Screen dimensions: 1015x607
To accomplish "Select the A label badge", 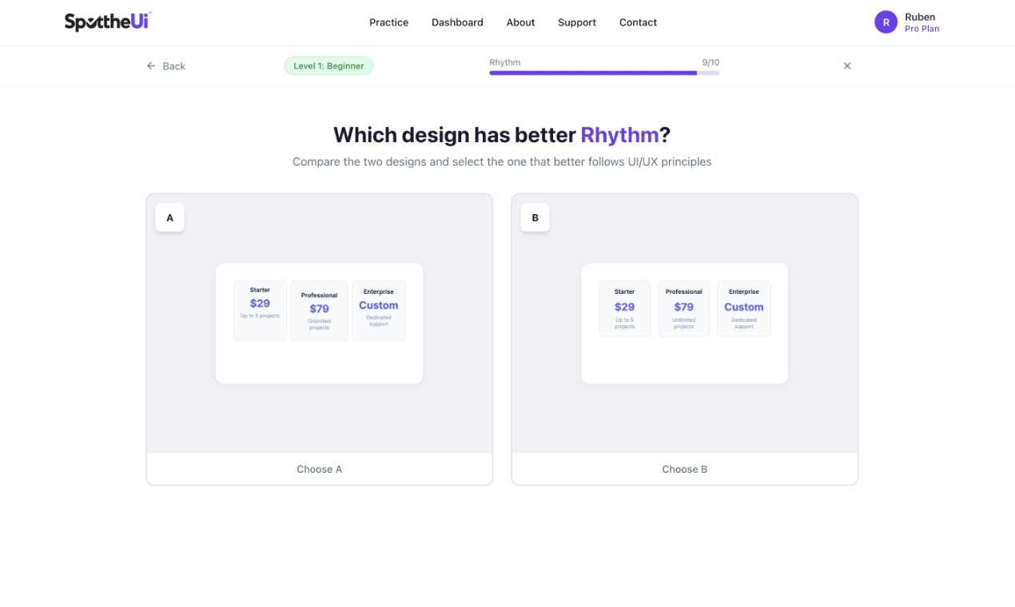I will click(169, 217).
